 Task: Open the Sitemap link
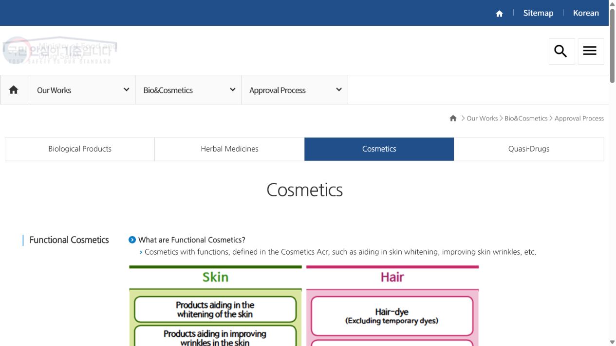click(x=538, y=13)
